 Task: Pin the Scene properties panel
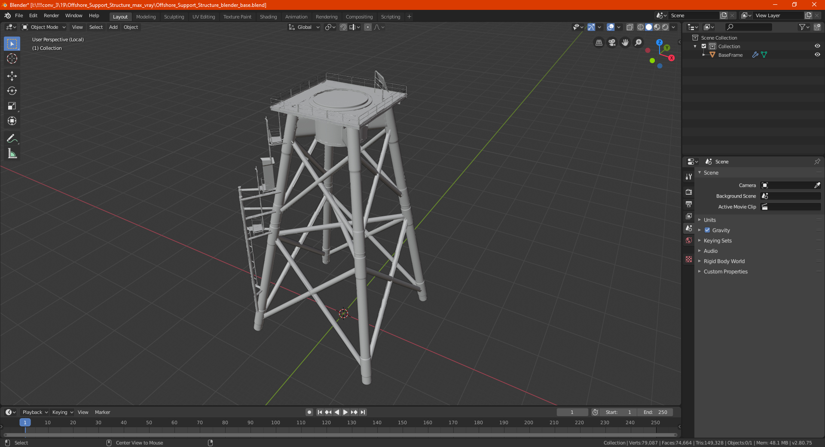(x=817, y=162)
